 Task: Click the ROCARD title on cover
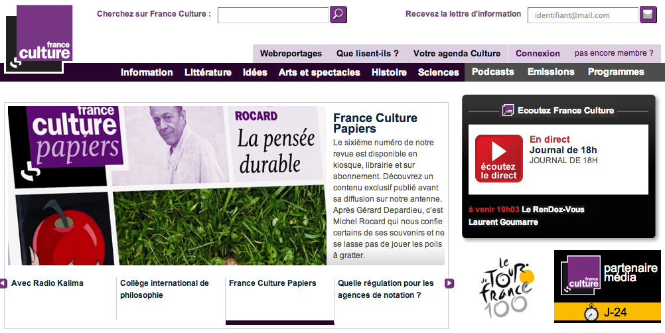click(256, 116)
